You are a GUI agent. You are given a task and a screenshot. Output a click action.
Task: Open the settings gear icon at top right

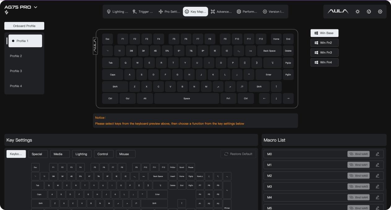pyautogui.click(x=380, y=11)
